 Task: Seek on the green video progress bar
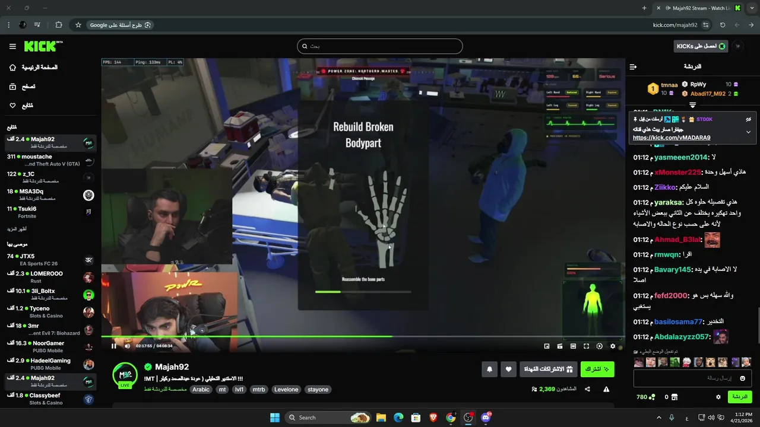pyautogui.click(x=363, y=337)
